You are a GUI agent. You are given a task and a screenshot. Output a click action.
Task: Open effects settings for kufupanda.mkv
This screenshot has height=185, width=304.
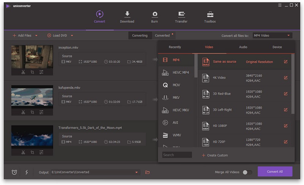(x=41, y=112)
